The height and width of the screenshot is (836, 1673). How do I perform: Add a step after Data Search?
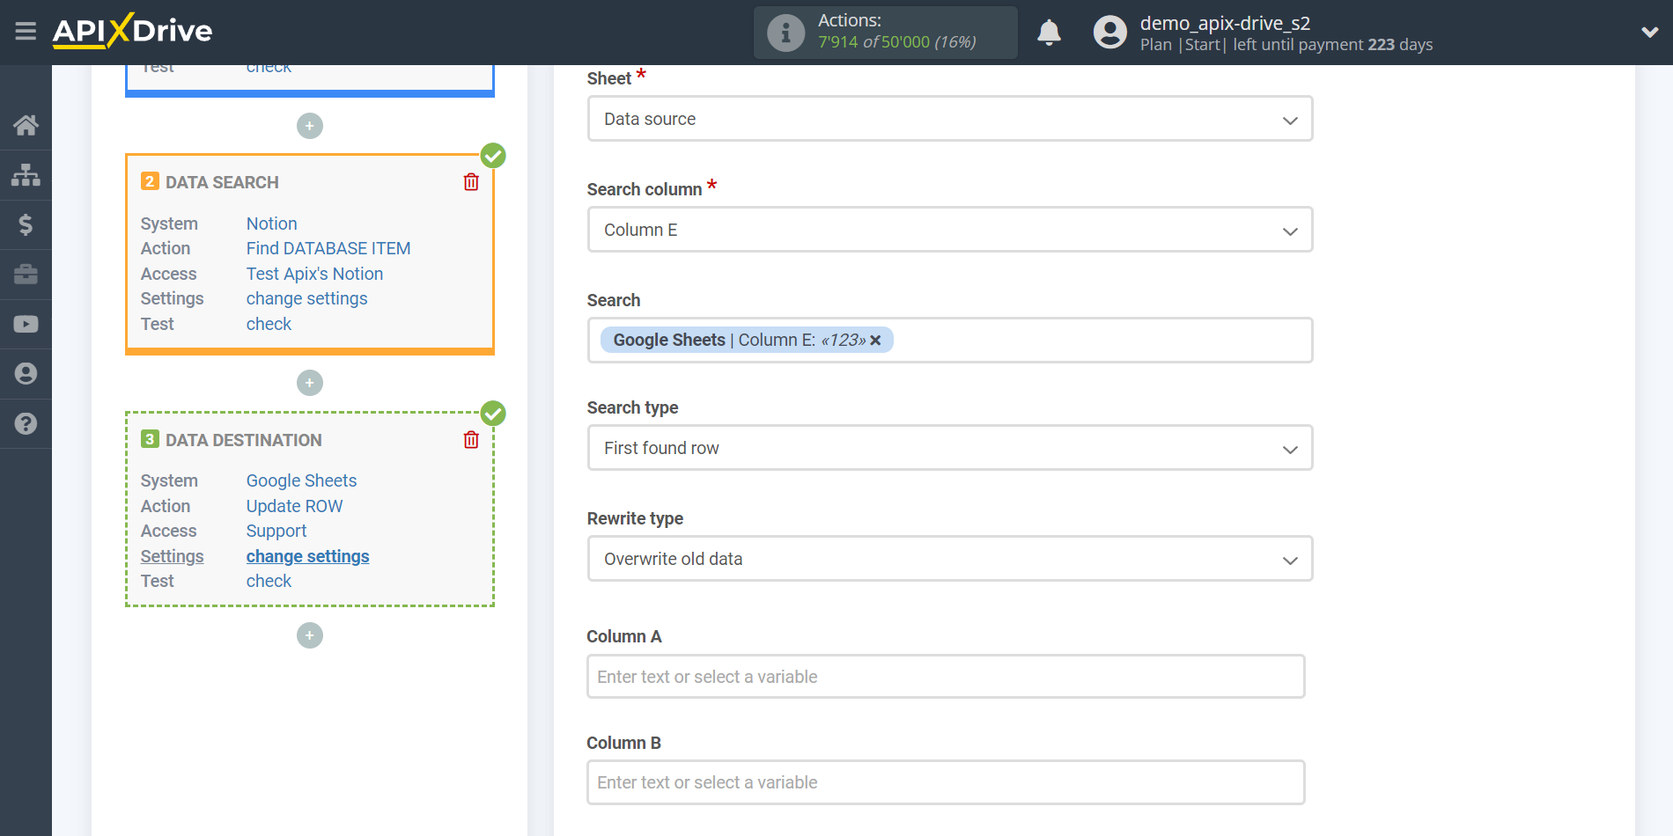pyautogui.click(x=310, y=383)
